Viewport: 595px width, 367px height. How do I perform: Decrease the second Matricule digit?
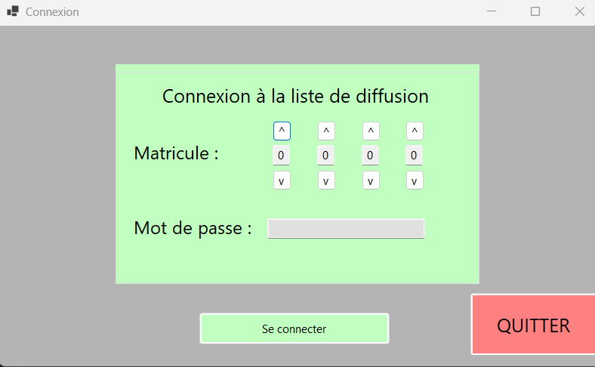click(x=326, y=181)
